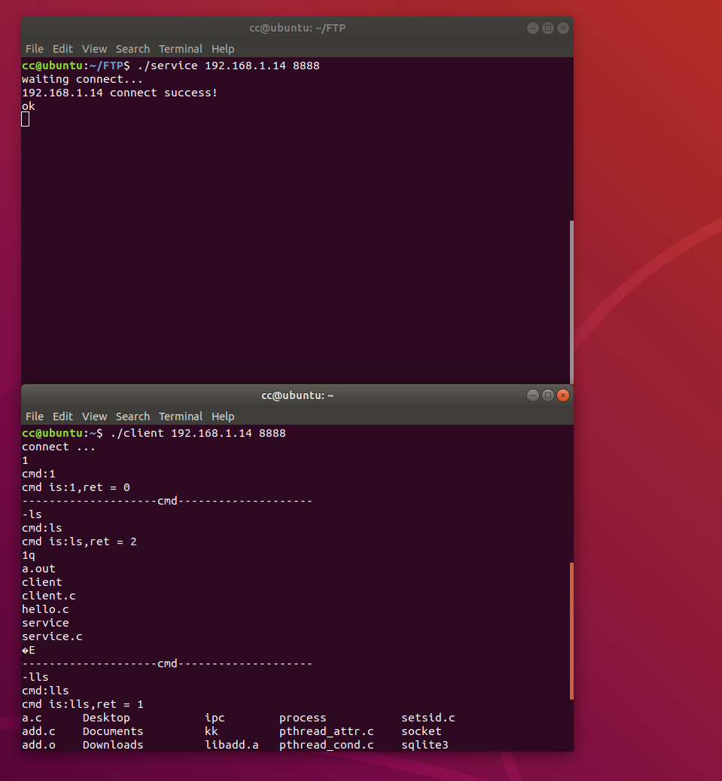Click the ./service 192.168.1.14 8888 command
The width and height of the screenshot is (722, 781).
(229, 66)
